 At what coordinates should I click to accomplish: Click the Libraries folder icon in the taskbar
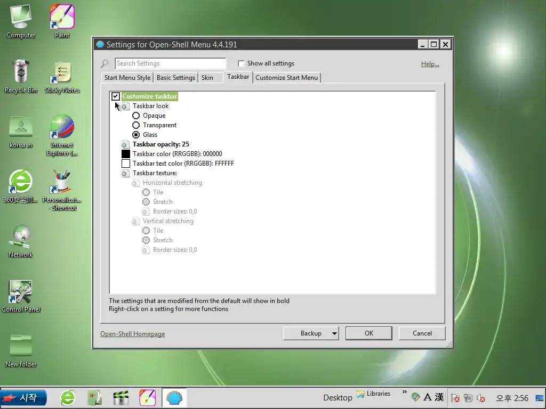360,395
